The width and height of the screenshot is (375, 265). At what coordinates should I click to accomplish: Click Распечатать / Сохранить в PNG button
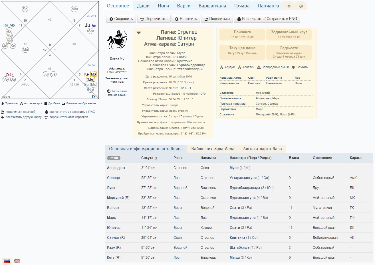(267, 19)
